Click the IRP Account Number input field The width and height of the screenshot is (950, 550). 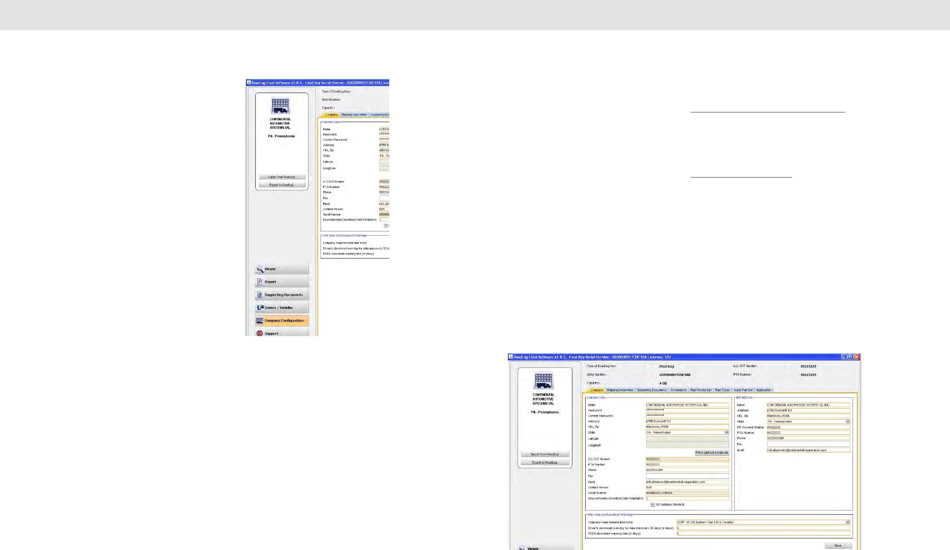click(x=808, y=427)
